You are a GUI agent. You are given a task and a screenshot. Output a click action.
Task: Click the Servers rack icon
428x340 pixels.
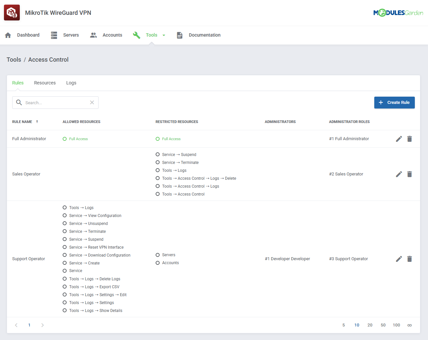54,35
